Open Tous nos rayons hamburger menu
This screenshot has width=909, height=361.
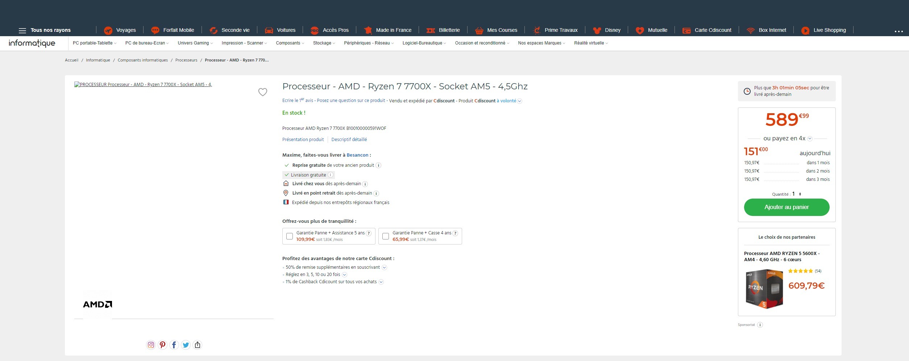click(22, 30)
